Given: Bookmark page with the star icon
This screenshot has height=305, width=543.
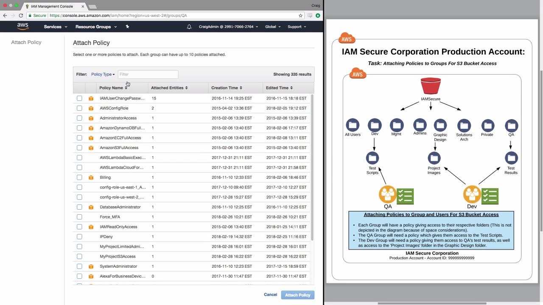Looking at the screenshot, I should (x=301, y=15).
